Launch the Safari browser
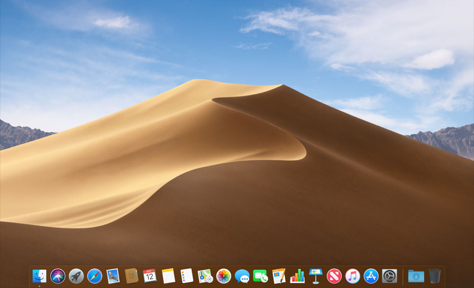Image resolution: width=474 pixels, height=288 pixels. (95, 276)
